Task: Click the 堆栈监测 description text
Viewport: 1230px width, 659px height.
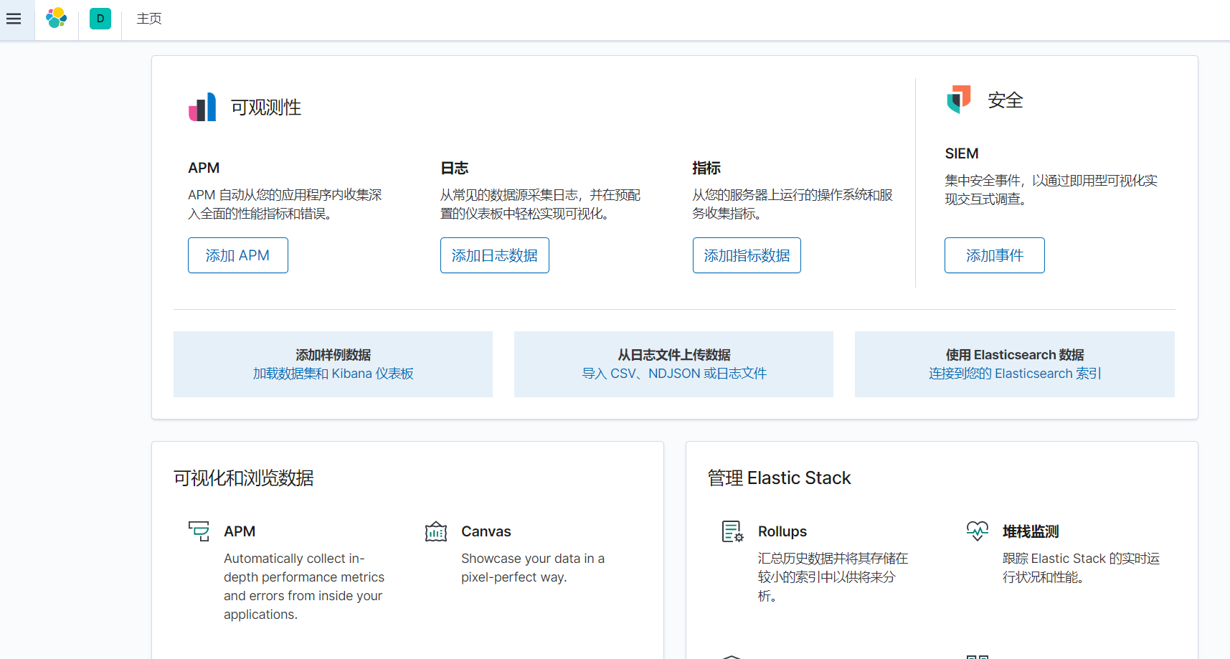Action: (1081, 568)
